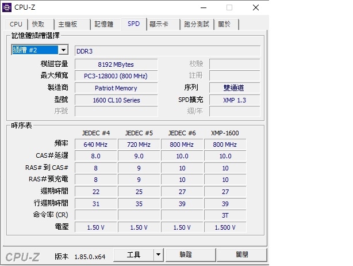
Task: Click the 3T command rate cell
Action: [225, 215]
